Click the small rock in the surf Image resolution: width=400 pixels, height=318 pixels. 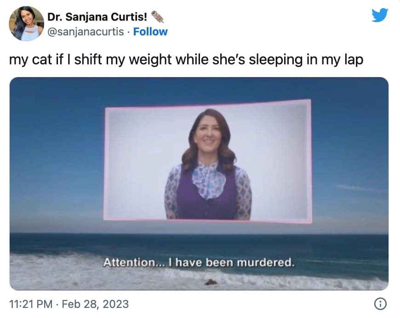[x=211, y=282]
